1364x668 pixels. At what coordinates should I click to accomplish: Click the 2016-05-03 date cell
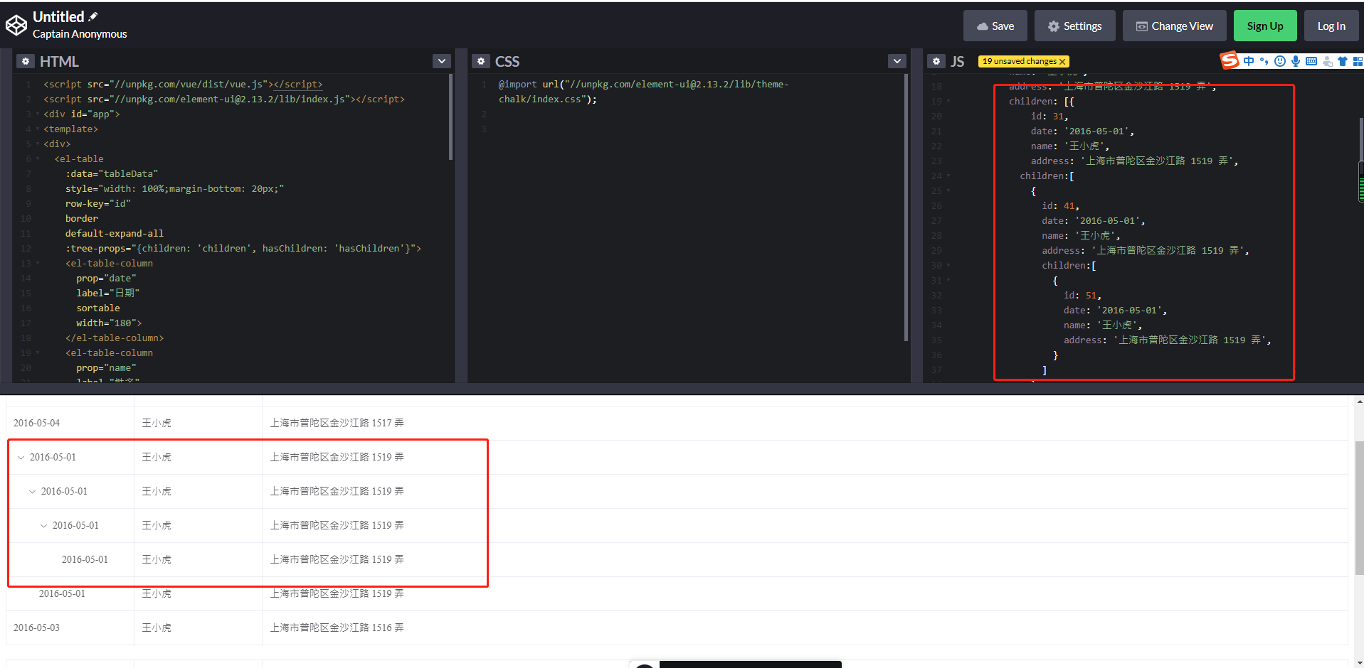(70, 627)
